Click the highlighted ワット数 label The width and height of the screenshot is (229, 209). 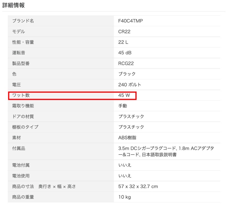click(x=21, y=95)
